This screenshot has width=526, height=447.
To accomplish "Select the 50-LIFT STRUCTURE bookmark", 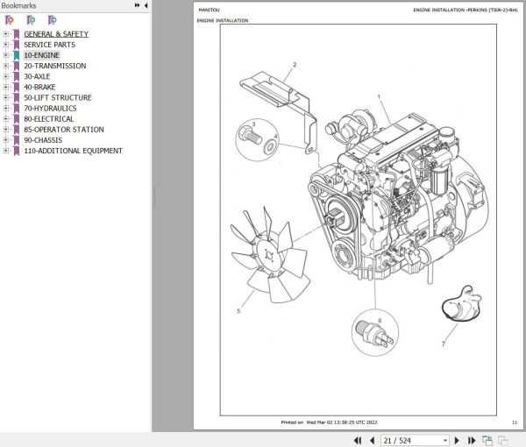I will (x=58, y=98).
